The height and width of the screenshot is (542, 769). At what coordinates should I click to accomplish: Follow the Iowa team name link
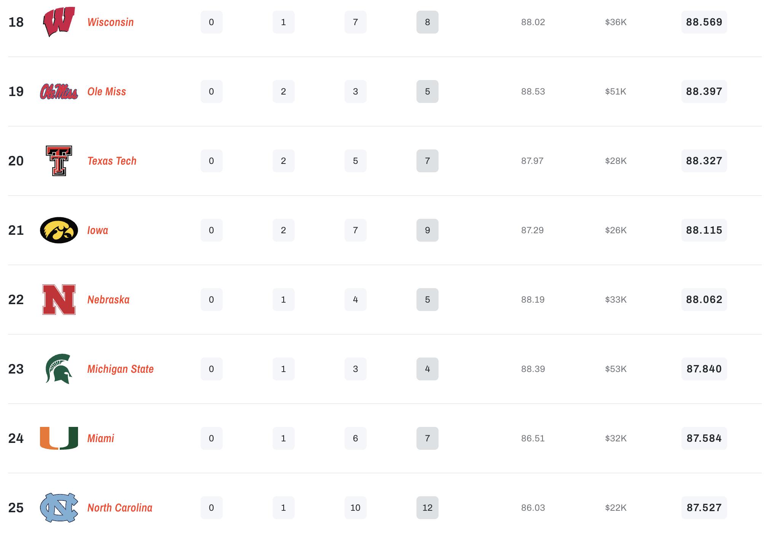pos(98,230)
